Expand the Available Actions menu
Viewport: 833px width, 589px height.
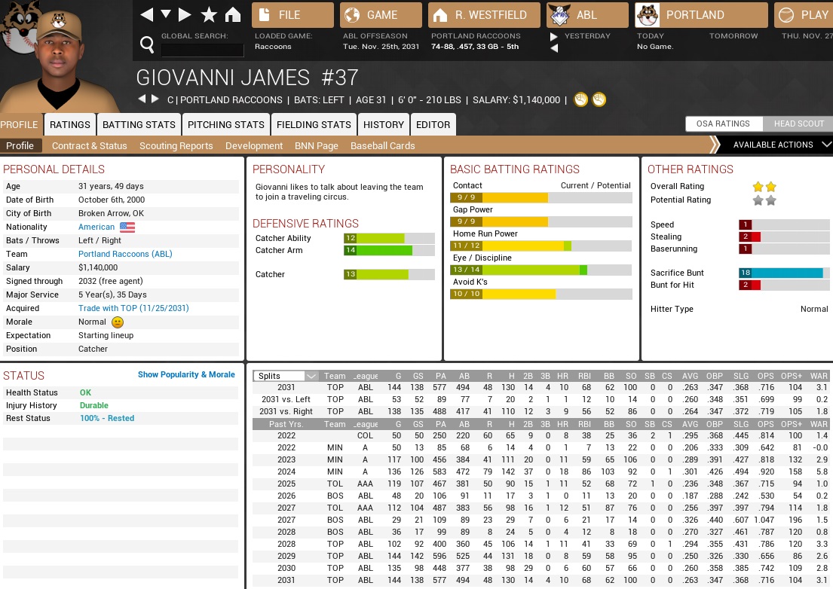(776, 145)
